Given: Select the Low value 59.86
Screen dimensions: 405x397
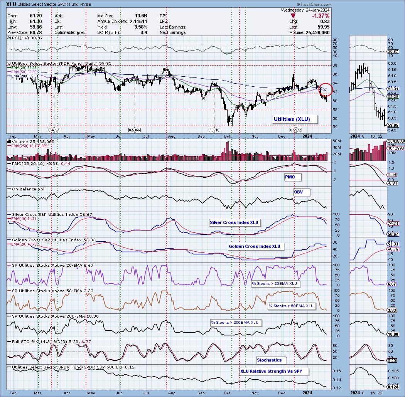Looking at the screenshot, I should [35, 27].
